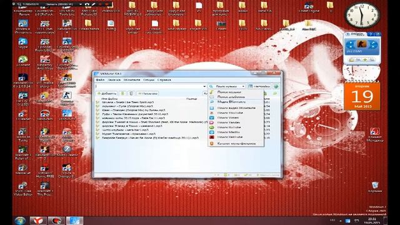
Task: Click the green icon right of Настройки
Action: coord(276,86)
